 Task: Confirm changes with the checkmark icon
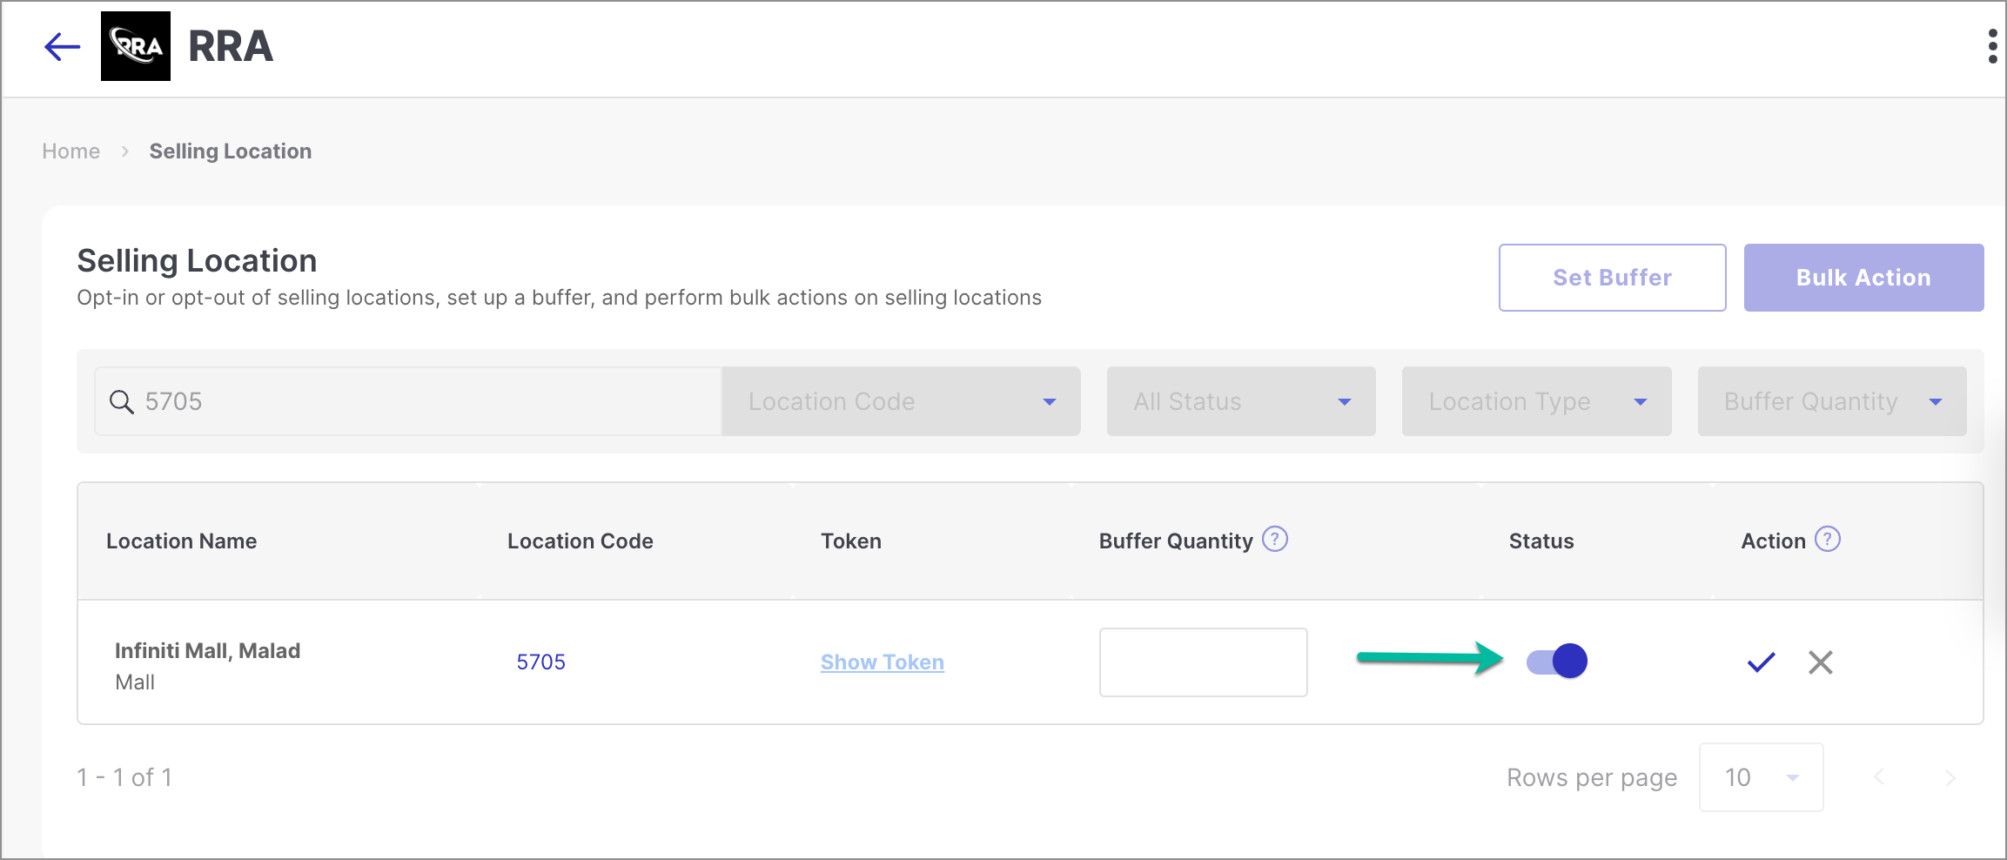pyautogui.click(x=1761, y=662)
